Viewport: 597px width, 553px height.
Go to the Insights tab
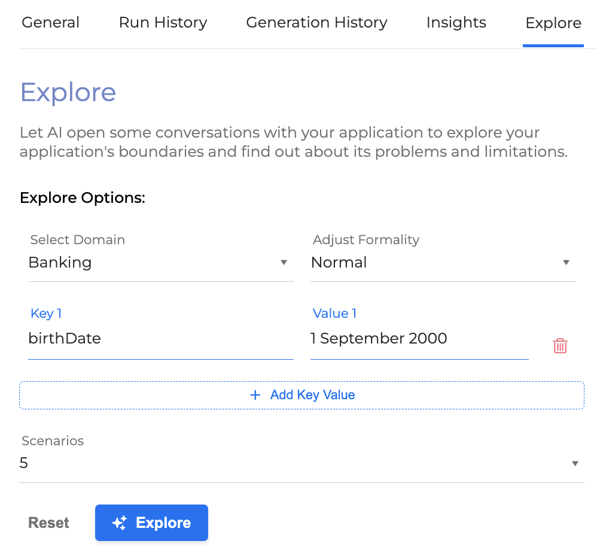tap(456, 23)
